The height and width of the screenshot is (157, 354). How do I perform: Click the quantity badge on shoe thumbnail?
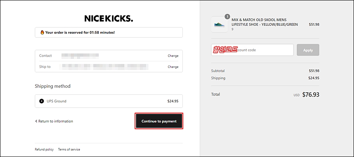pyautogui.click(x=227, y=17)
